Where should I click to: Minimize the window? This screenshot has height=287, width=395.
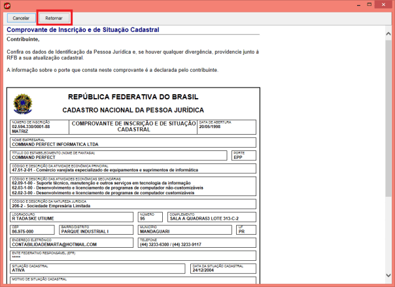tap(359, 5)
